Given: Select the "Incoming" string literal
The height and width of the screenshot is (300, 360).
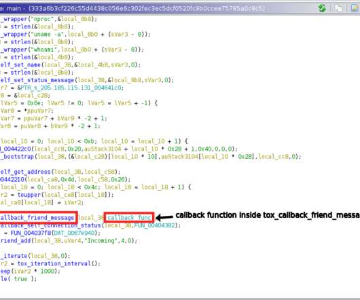Looking at the screenshot, I should [x=101, y=240].
